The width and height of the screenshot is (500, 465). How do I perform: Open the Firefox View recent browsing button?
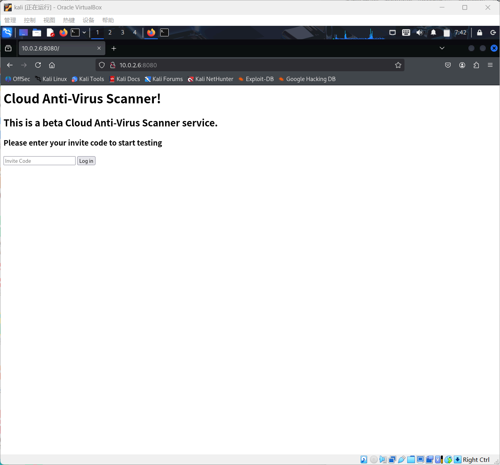coord(8,48)
